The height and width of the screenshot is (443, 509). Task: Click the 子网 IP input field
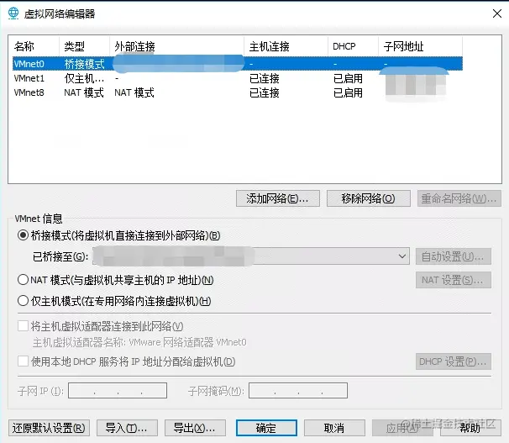(118, 390)
